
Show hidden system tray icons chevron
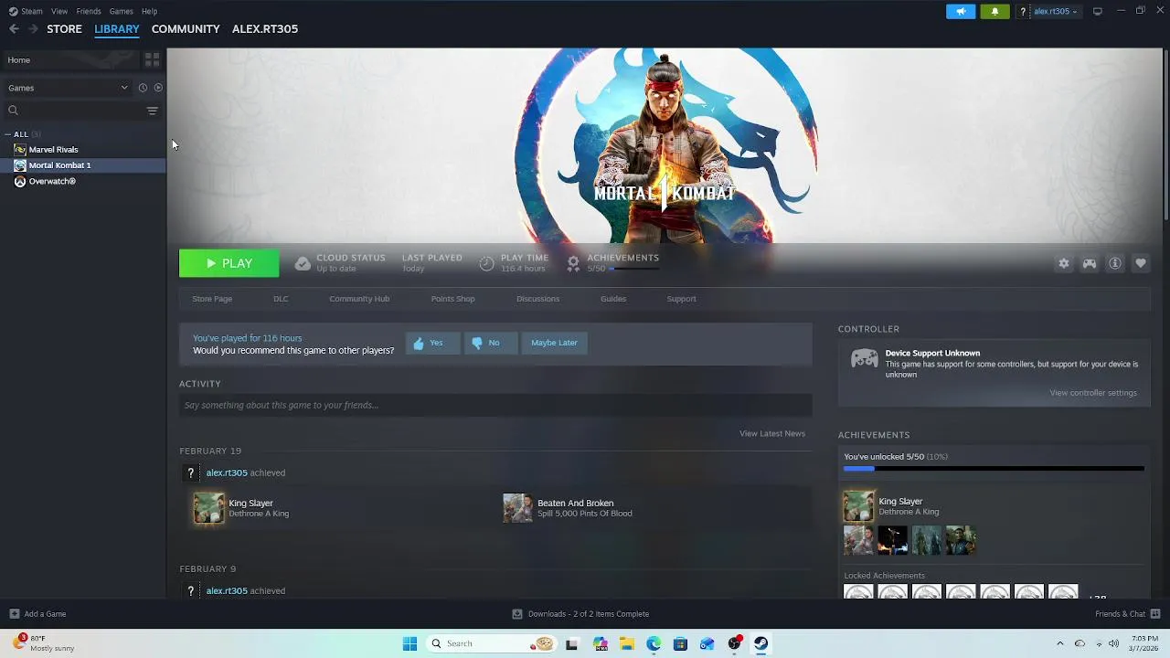point(1059,643)
